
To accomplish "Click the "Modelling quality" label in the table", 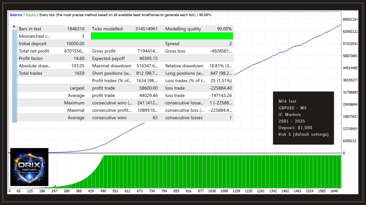I will pyautogui.click(x=183, y=29).
